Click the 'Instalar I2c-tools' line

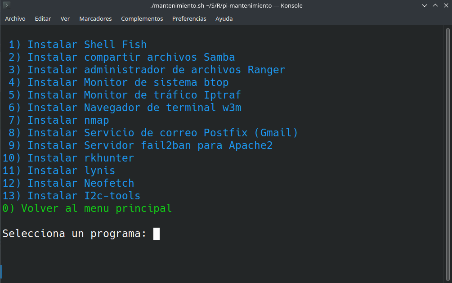pos(72,196)
